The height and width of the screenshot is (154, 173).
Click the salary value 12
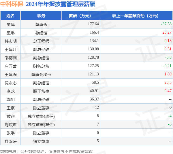click(97, 108)
